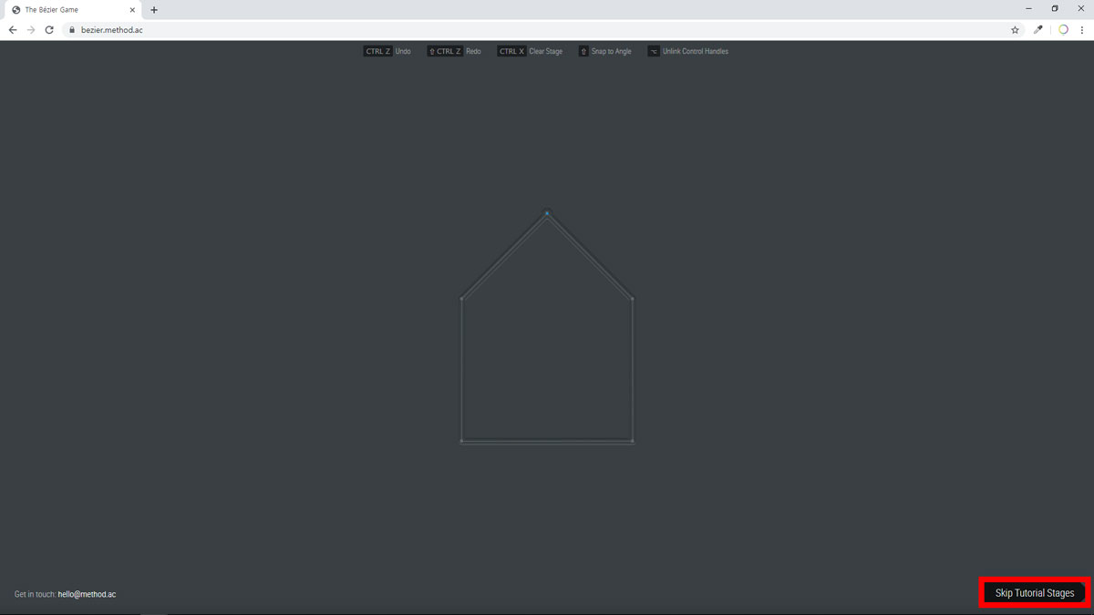
Task: Close The Bézier Game tab
Action: [132, 10]
